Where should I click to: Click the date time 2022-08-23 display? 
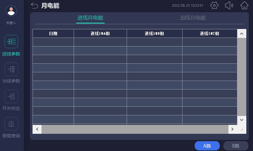point(188,5)
